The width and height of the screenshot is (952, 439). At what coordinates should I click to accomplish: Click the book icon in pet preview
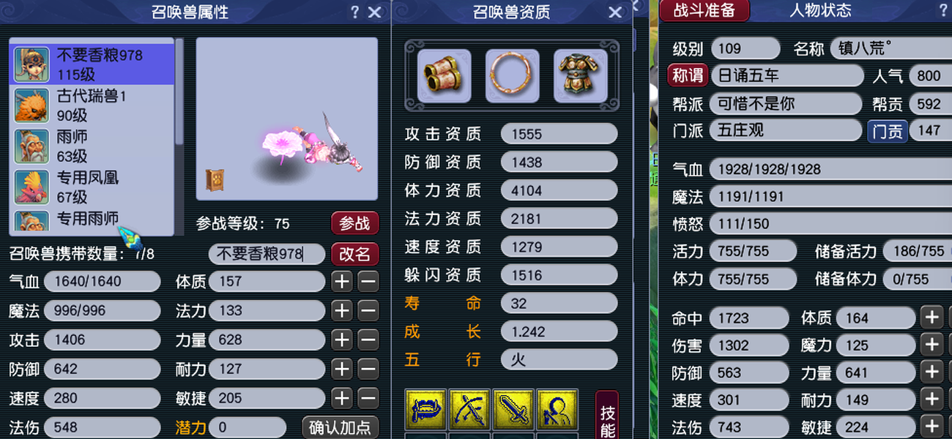pos(215,180)
